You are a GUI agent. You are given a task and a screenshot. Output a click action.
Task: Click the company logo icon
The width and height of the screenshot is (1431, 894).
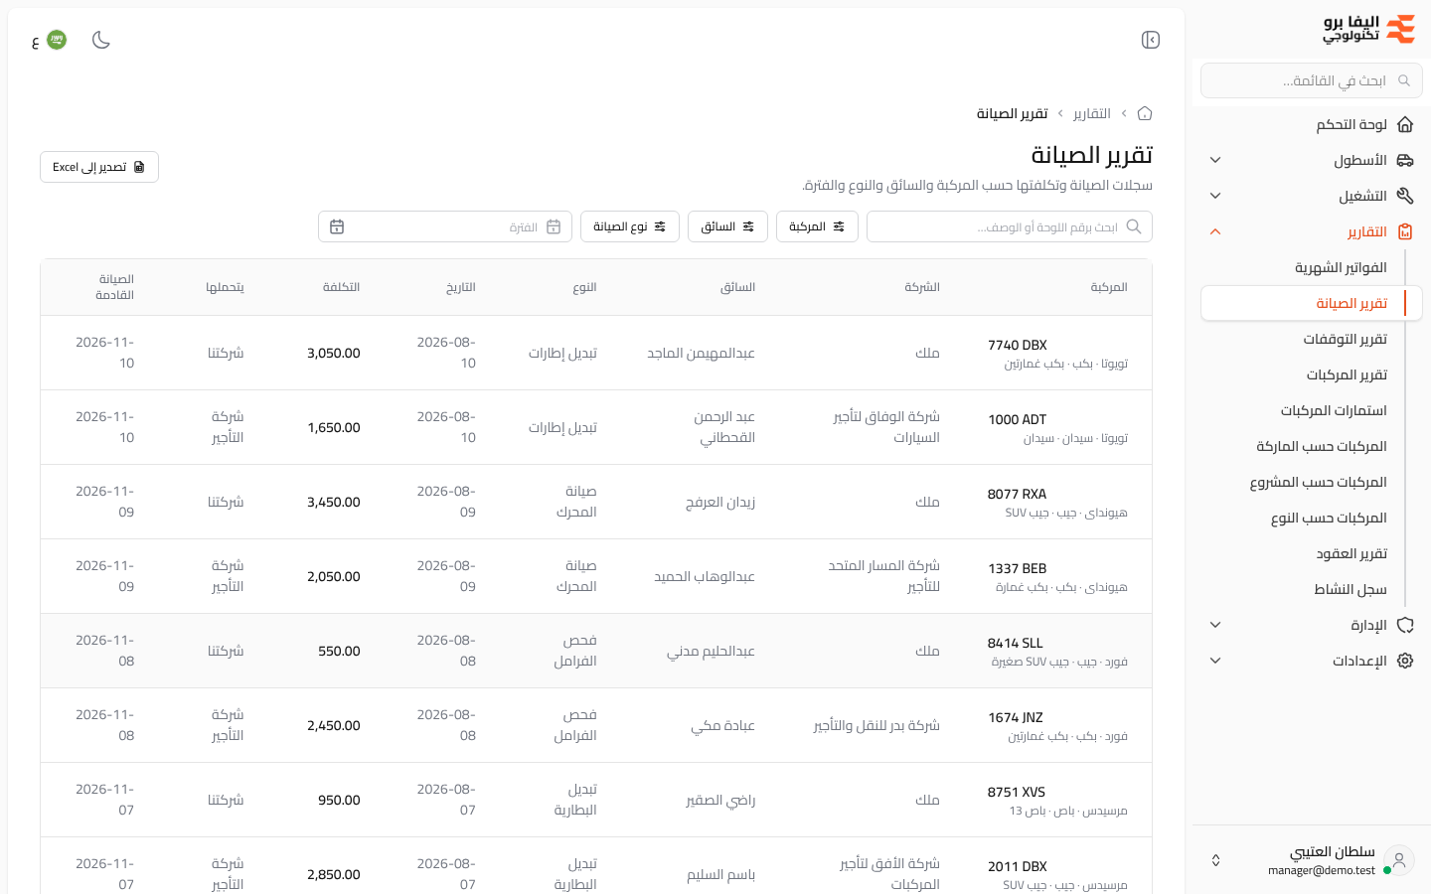1400,29
